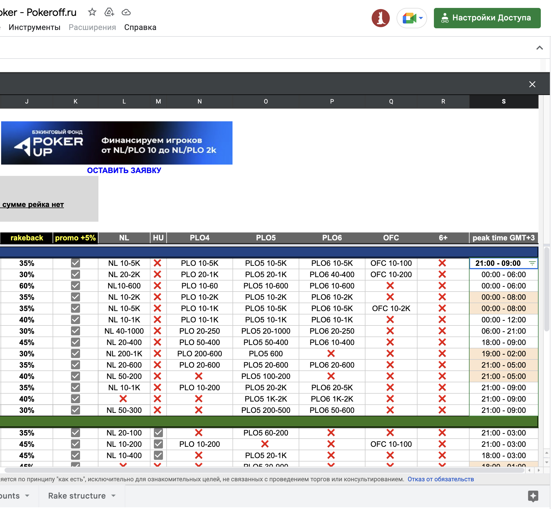Open Google Meet dropdown arrow
Image resolution: width=551 pixels, height=509 pixels.
(421, 18)
